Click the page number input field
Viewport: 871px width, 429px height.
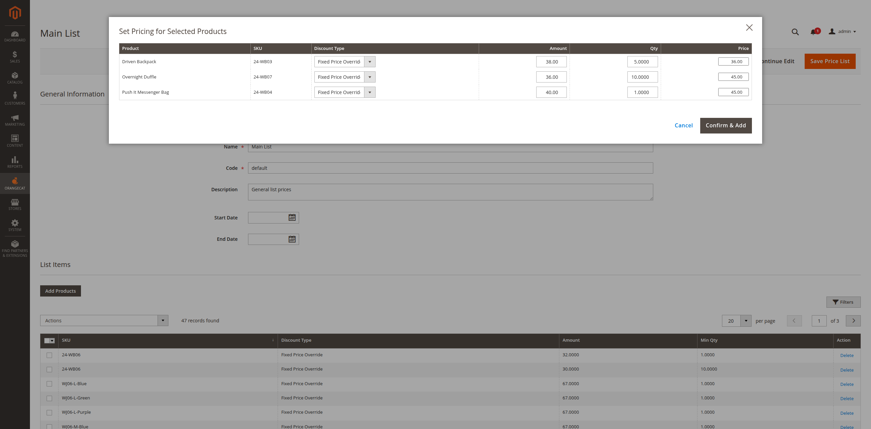pyautogui.click(x=819, y=321)
